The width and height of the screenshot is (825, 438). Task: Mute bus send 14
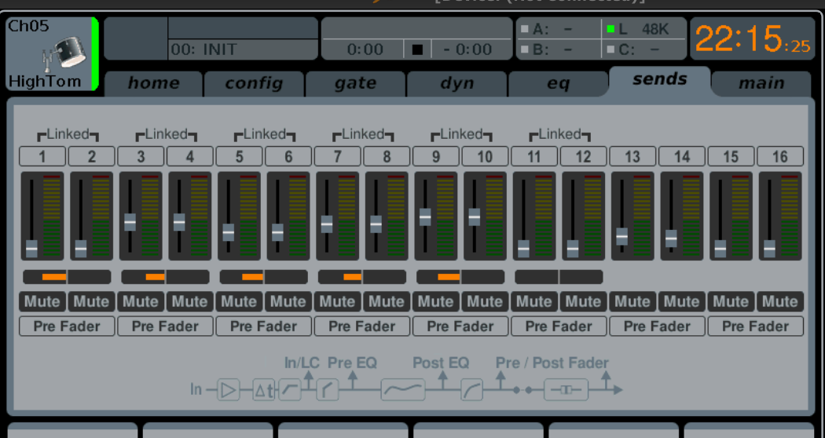click(x=682, y=302)
